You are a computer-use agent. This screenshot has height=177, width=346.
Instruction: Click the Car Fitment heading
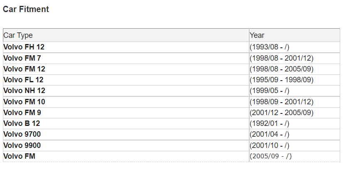(26, 9)
